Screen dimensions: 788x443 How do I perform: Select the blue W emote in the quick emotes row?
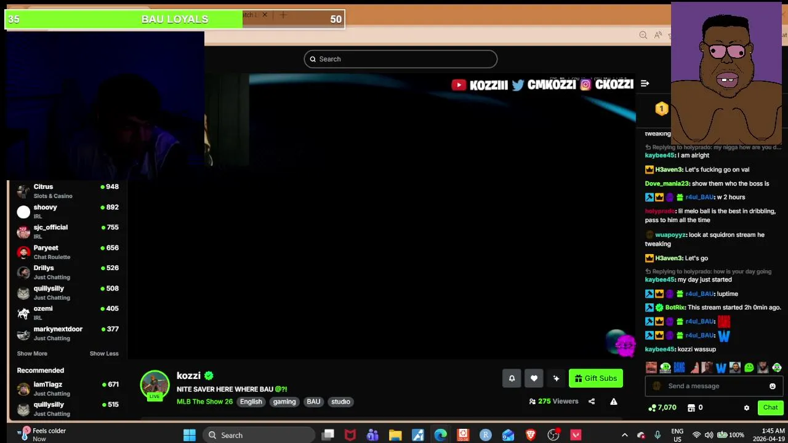[721, 367]
